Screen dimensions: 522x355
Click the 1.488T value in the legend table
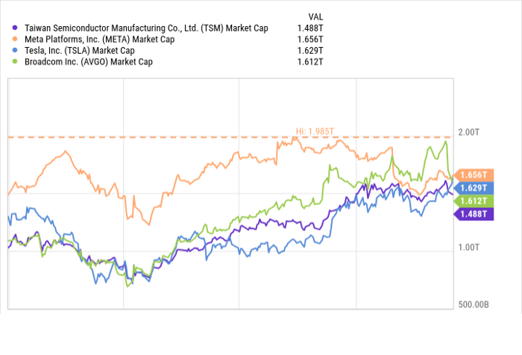(310, 28)
